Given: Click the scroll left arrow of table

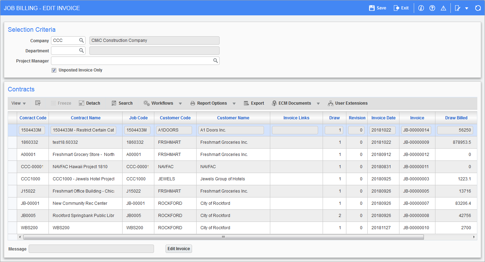Looking at the screenshot, I should point(20,237).
